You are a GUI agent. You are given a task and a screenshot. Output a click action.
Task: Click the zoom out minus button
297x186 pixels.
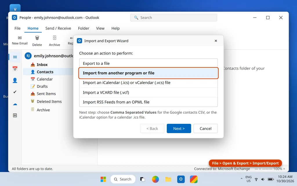tap(256, 169)
